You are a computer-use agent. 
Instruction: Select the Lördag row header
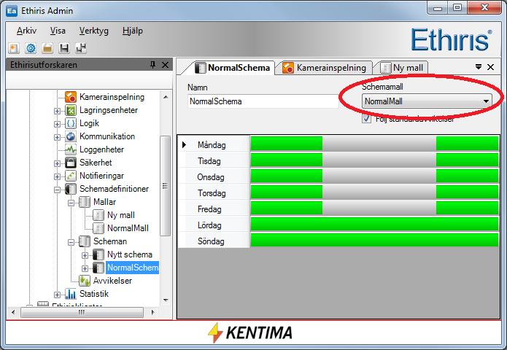(214, 225)
